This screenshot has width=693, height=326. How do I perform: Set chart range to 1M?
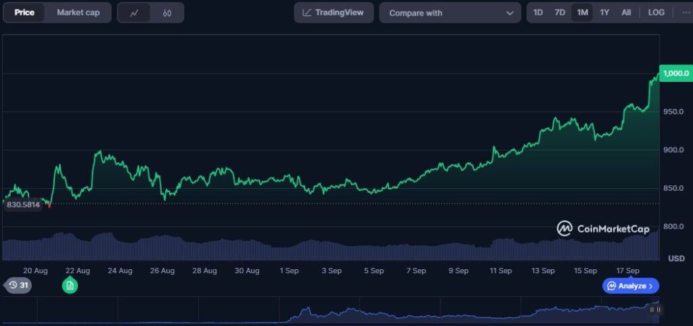click(x=583, y=12)
